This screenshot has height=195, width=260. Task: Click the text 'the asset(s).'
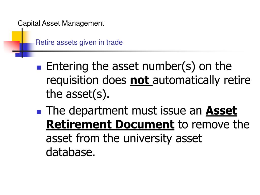click(78, 94)
